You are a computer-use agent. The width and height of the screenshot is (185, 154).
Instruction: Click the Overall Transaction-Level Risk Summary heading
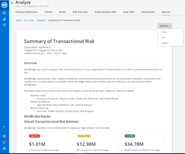pyautogui.click(x=51, y=121)
